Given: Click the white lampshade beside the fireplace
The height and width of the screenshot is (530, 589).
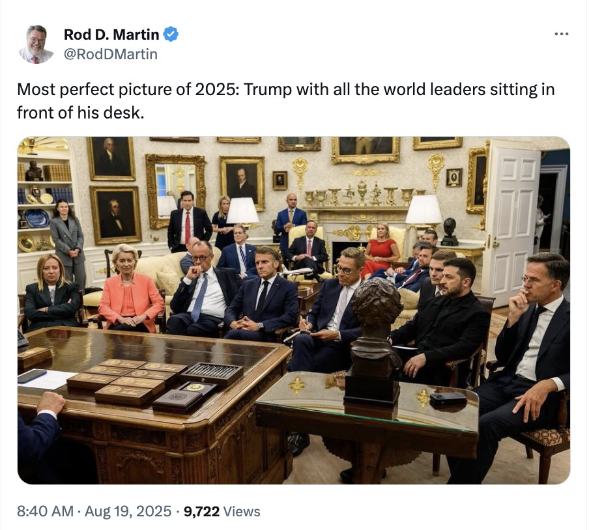Looking at the screenshot, I should [424, 210].
